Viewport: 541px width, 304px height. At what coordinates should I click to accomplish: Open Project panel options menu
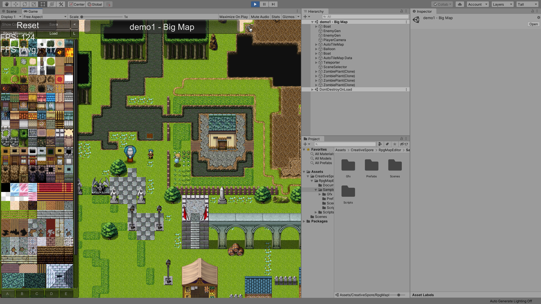(x=406, y=139)
